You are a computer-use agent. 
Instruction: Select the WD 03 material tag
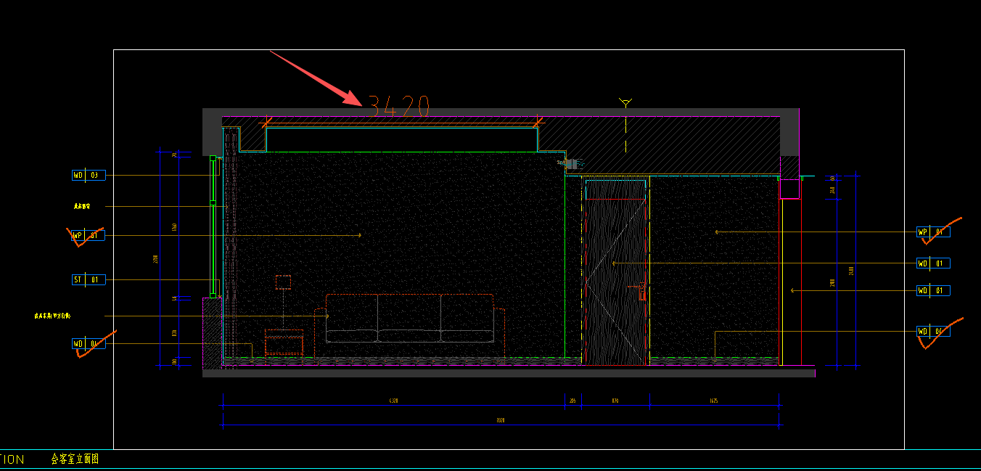click(x=89, y=175)
